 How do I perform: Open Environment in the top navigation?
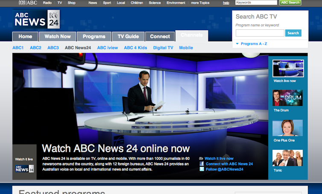click(x=176, y=3)
